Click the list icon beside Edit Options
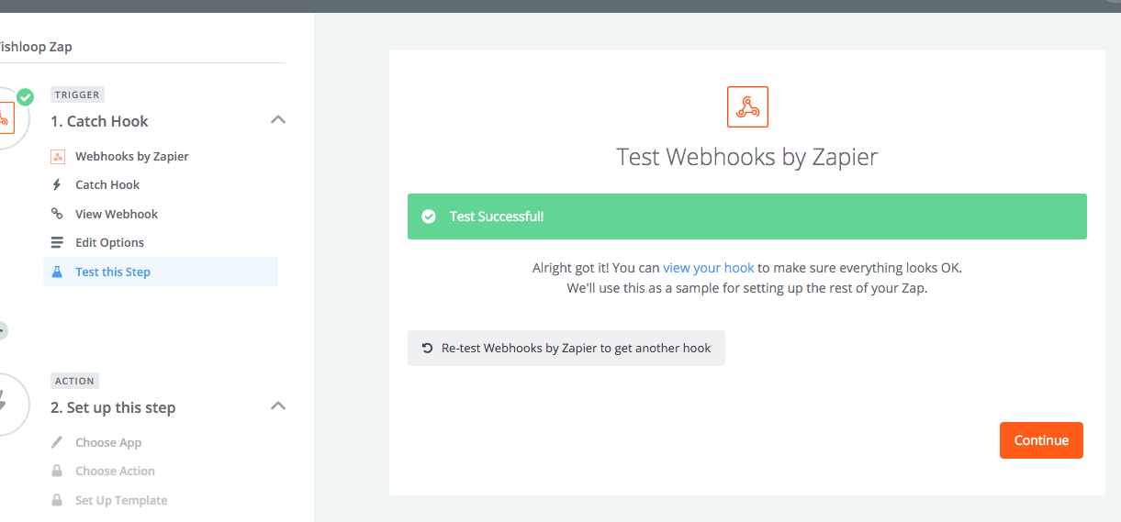1121x522 pixels. (x=57, y=243)
